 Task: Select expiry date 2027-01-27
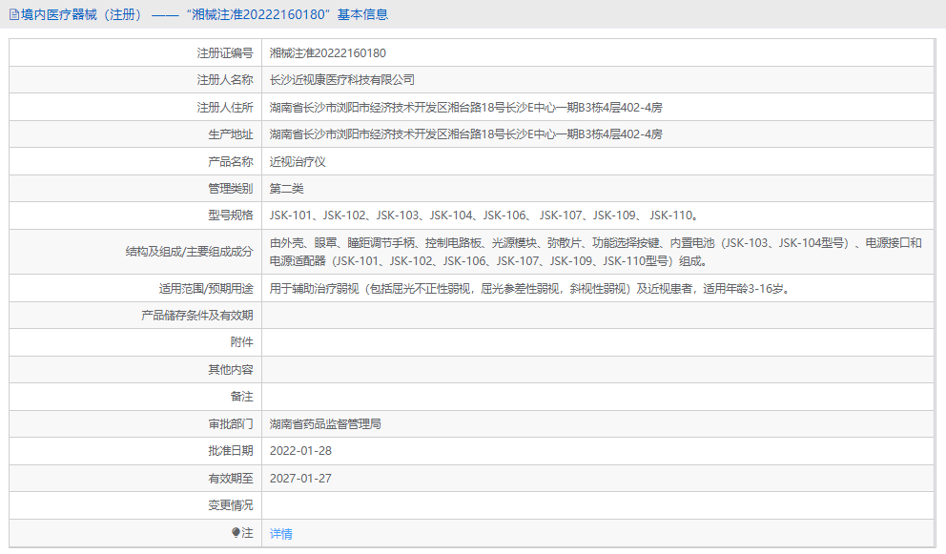click(300, 479)
